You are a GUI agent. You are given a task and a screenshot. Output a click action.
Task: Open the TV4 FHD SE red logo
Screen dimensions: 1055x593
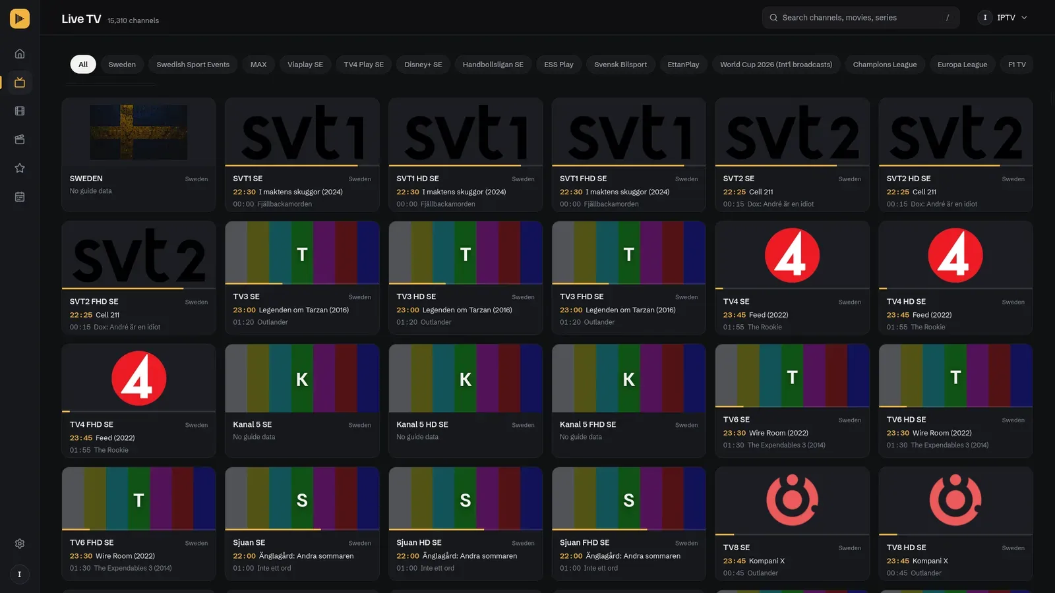coord(138,378)
